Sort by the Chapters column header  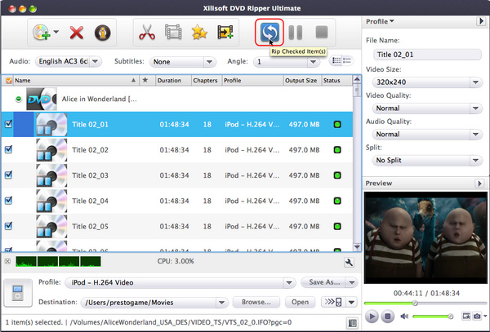tap(207, 81)
